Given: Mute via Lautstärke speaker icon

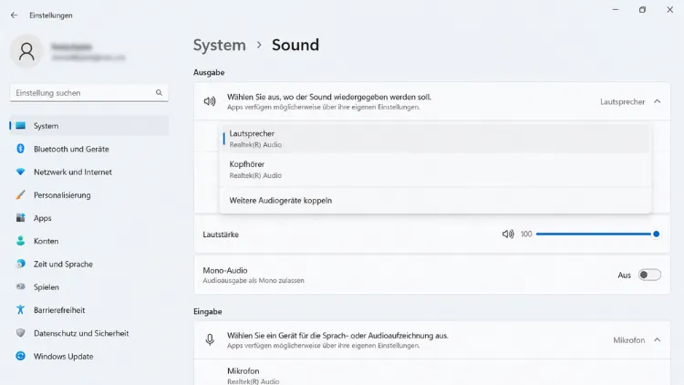Looking at the screenshot, I should (x=508, y=234).
